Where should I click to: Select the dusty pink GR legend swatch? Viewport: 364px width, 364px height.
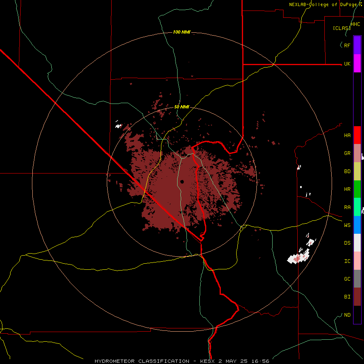click(x=357, y=153)
